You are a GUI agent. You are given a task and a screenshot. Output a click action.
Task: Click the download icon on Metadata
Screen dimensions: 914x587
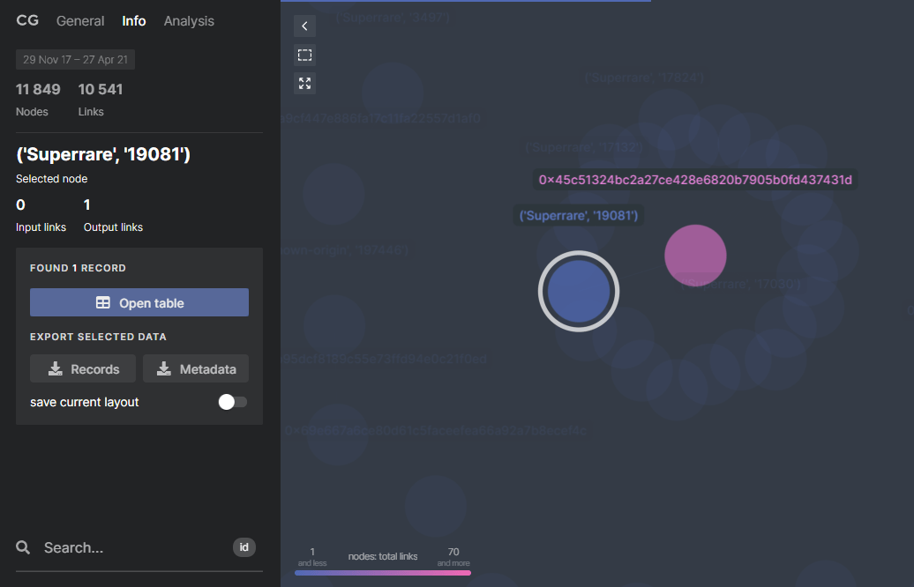point(164,368)
